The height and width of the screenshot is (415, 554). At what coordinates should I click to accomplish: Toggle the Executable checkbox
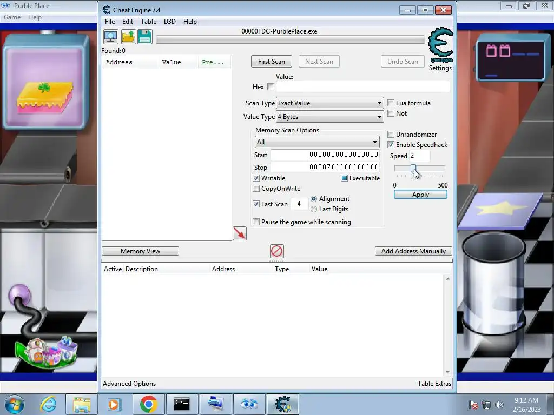[x=344, y=178]
